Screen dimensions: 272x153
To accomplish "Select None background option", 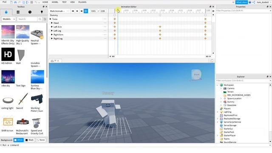I will click(41, 140).
